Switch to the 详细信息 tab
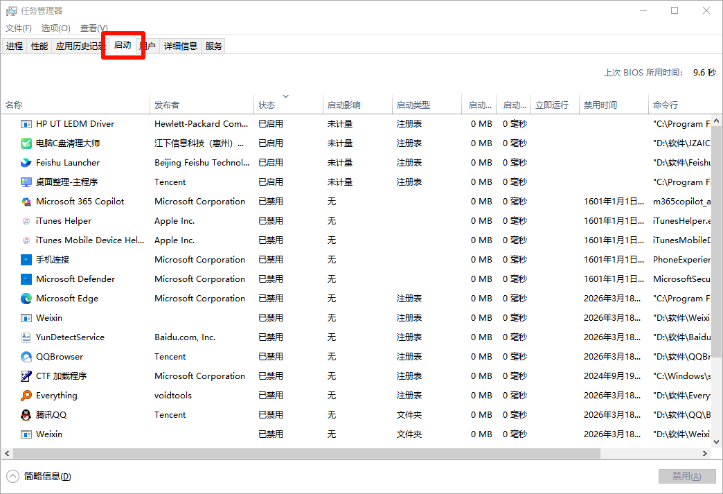Screen dimensions: 723x494 (x=180, y=46)
